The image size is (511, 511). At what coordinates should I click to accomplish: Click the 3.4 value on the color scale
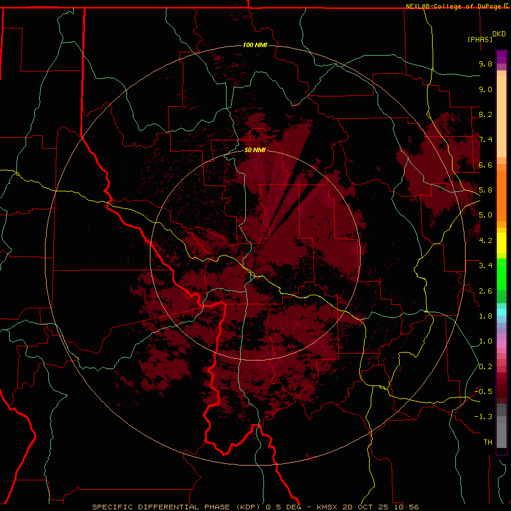coord(485,266)
